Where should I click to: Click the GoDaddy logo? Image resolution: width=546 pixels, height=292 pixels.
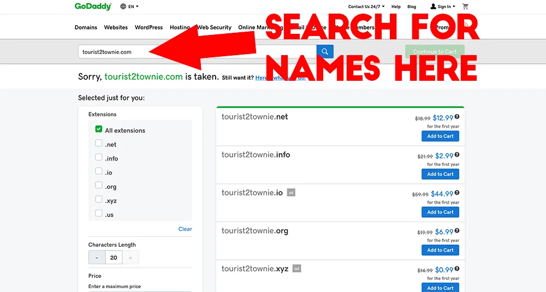point(93,6)
